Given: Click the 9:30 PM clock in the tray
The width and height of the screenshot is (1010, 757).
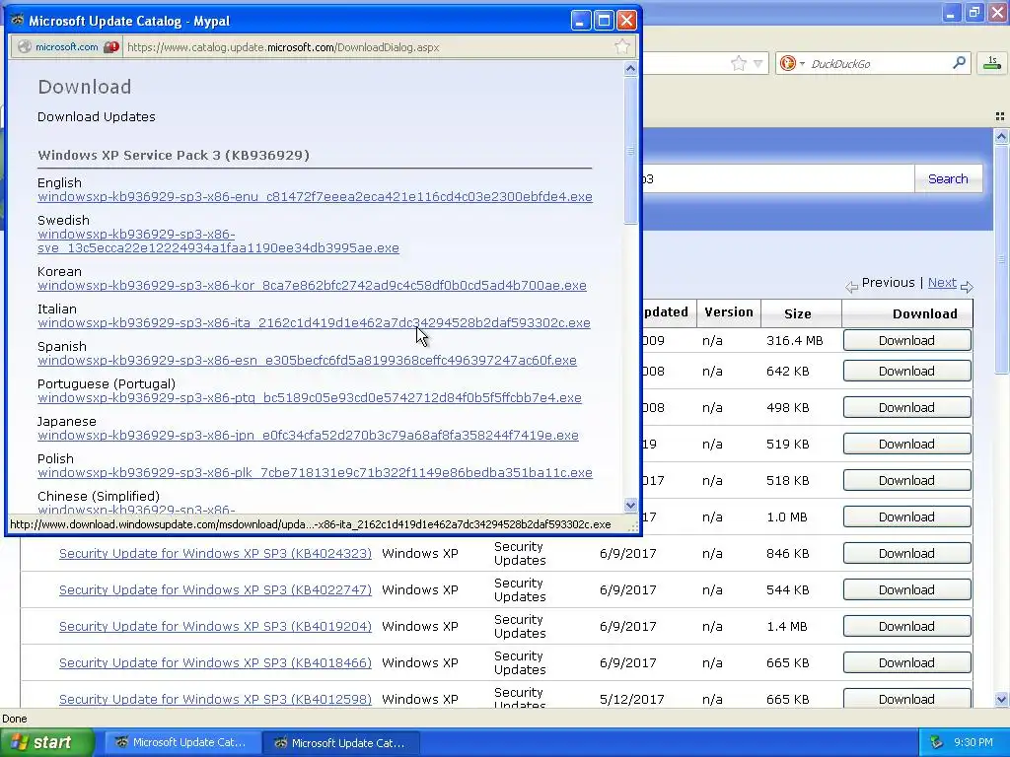Looking at the screenshot, I should (x=974, y=742).
